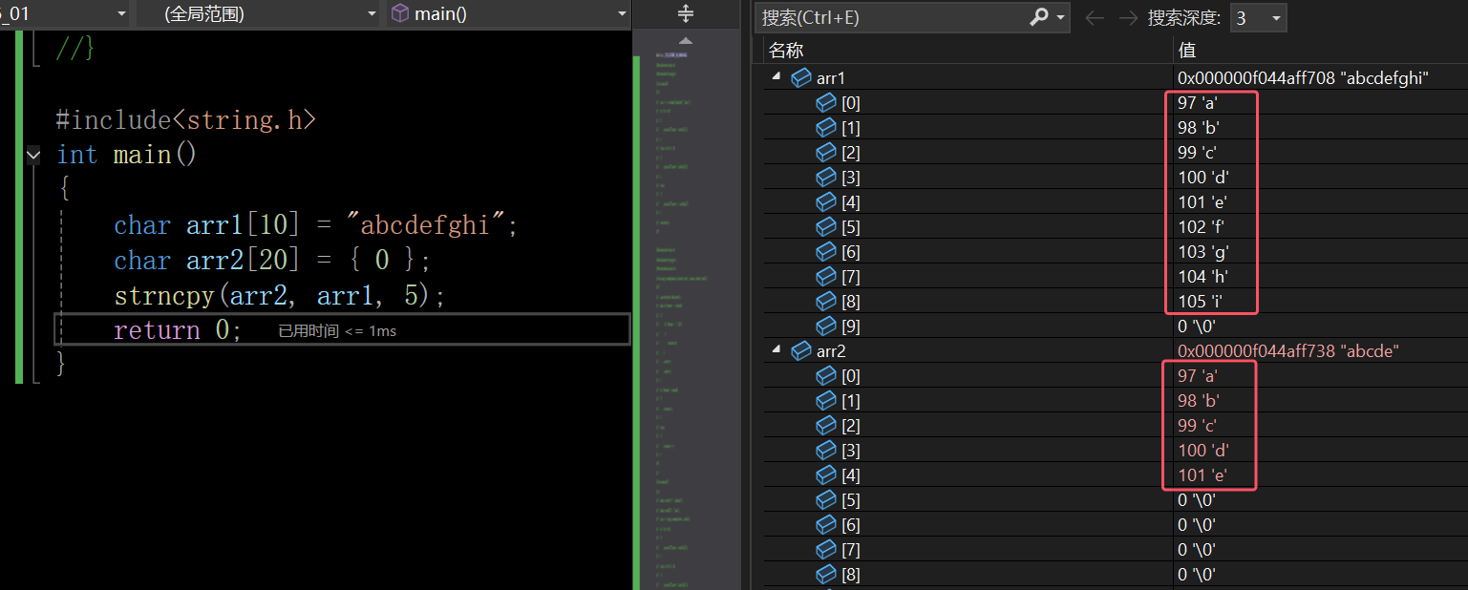1468x590 pixels.
Task: Select arr1 element [5] icon
Action: pos(825,227)
